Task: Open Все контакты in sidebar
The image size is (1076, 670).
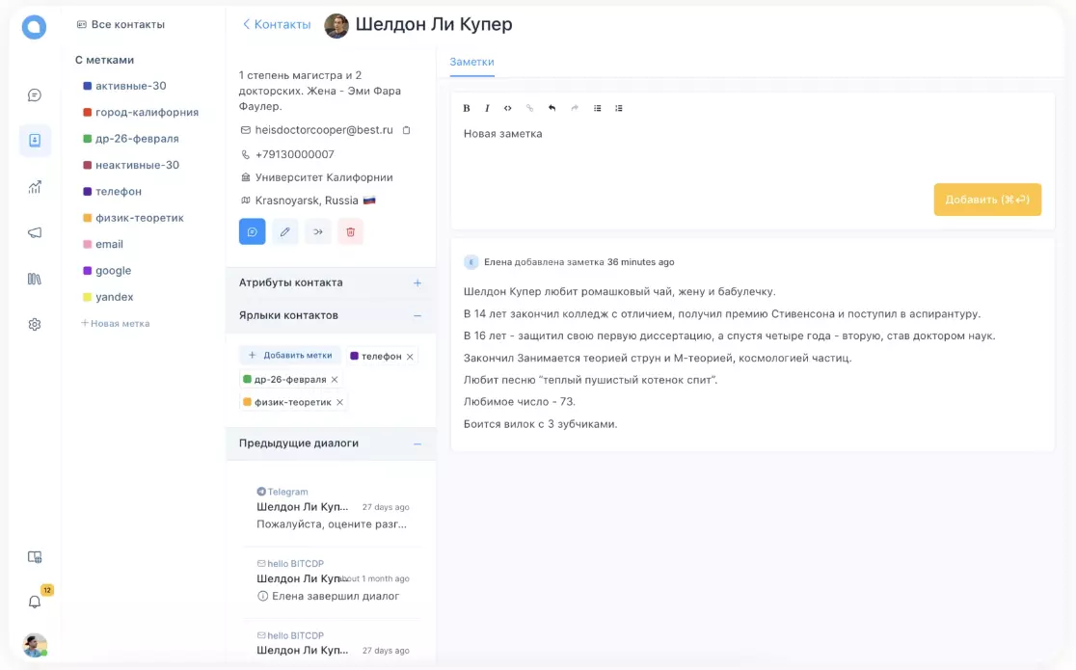Action: tap(121, 25)
